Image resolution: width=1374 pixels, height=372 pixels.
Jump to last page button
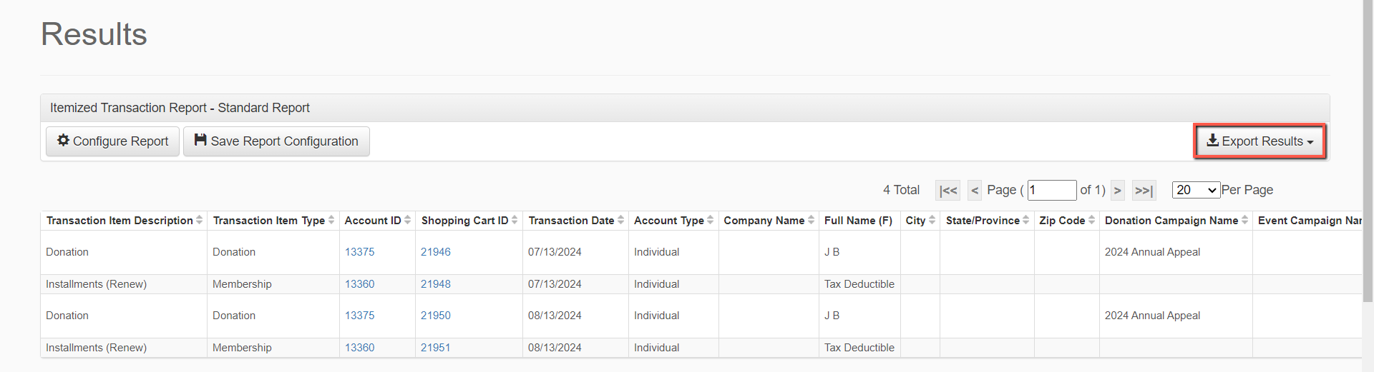[1144, 190]
